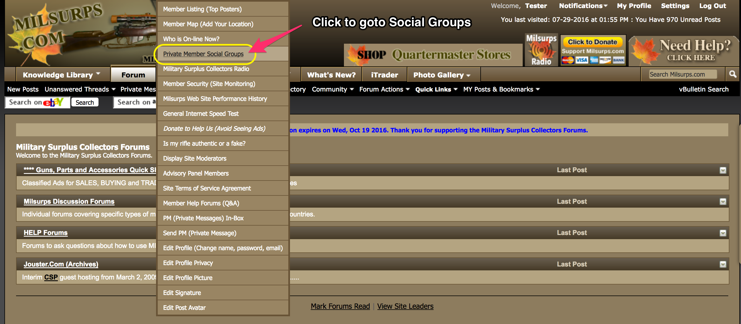Collapse the Milsurps Discussion Forums category
Viewport: 741px width, 324px height.
pos(722,202)
